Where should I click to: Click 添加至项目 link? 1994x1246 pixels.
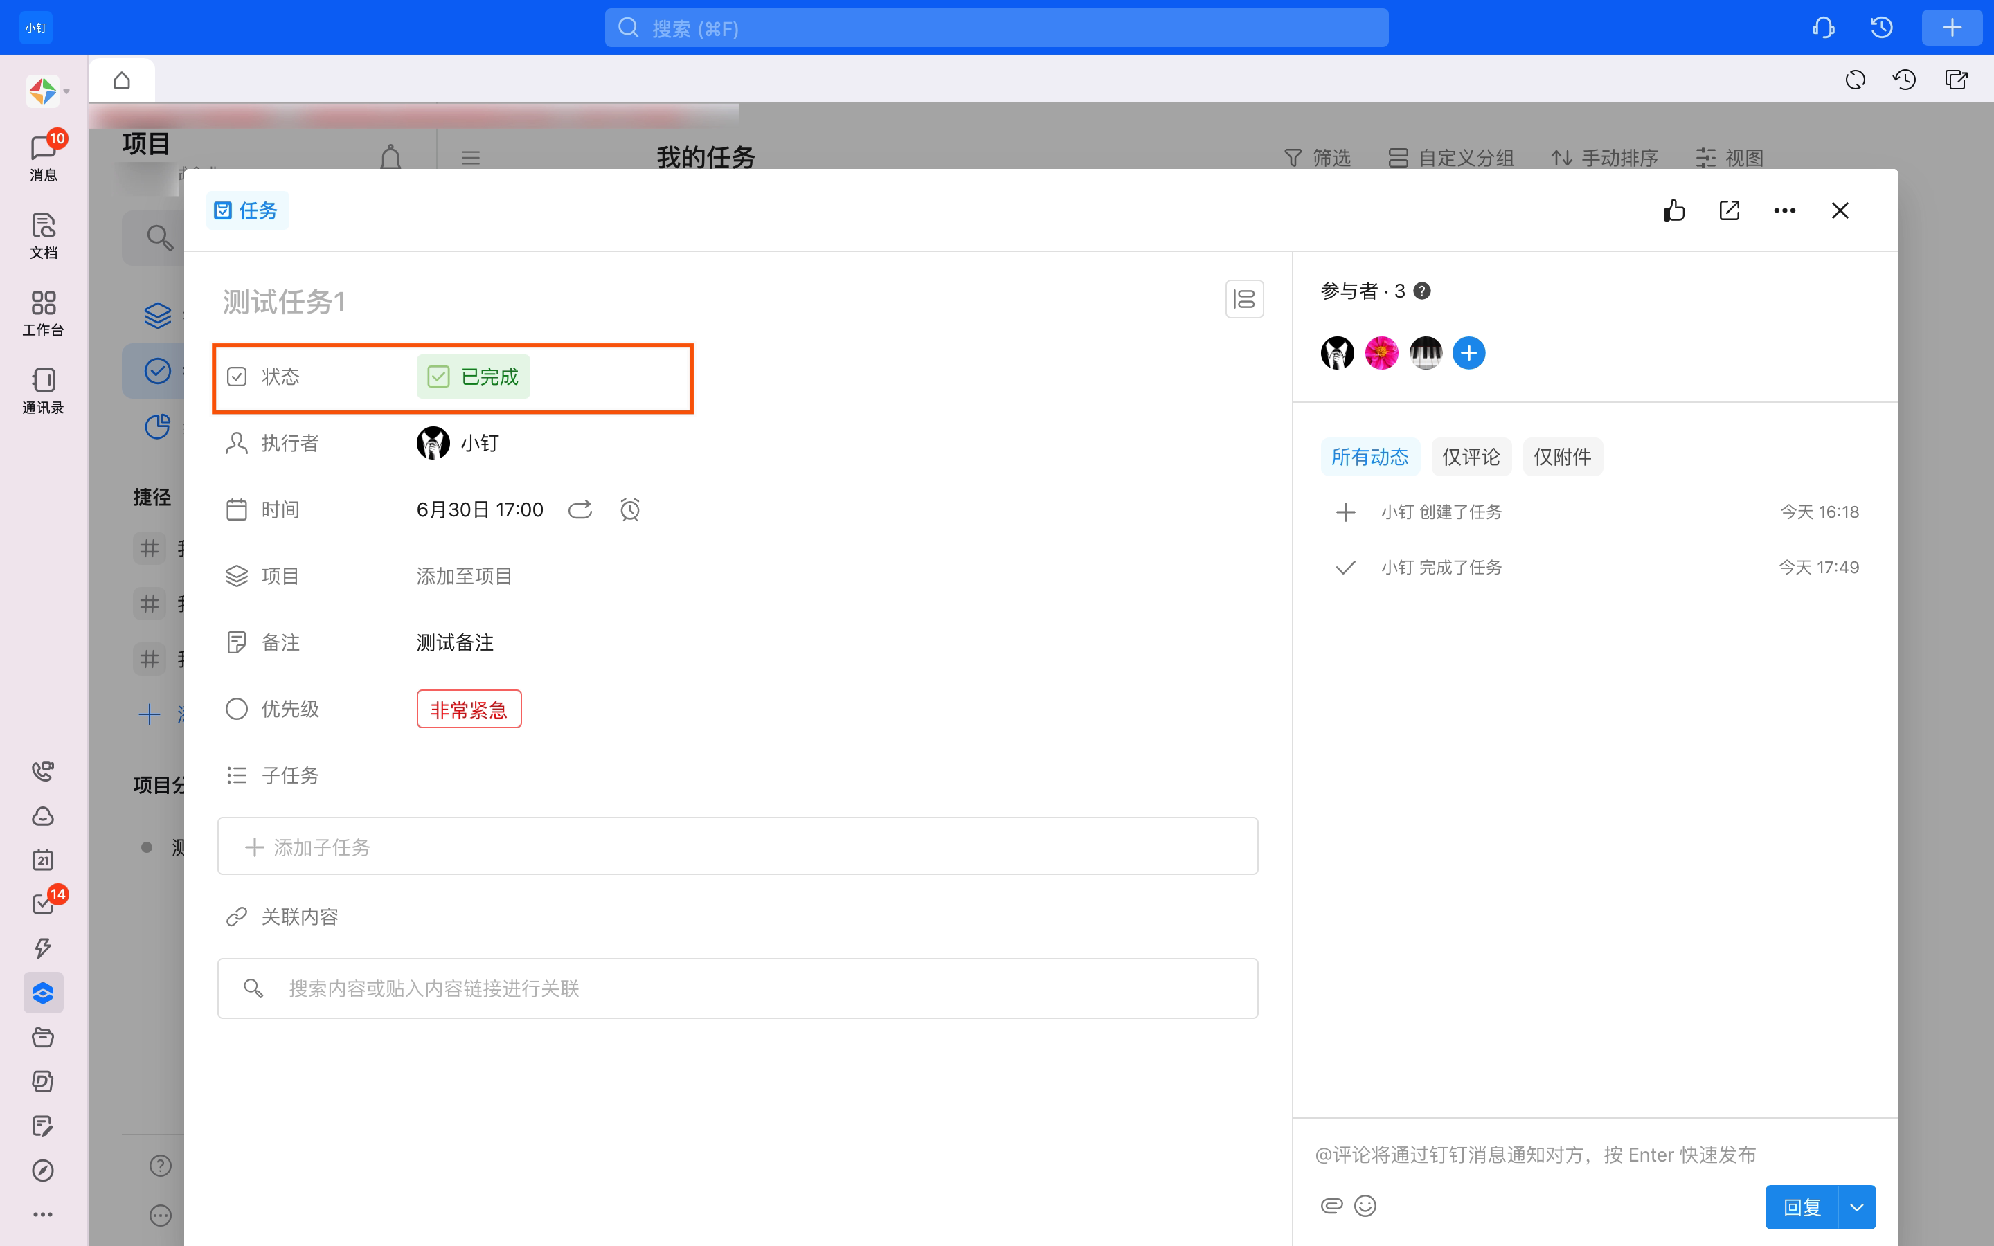[464, 576]
